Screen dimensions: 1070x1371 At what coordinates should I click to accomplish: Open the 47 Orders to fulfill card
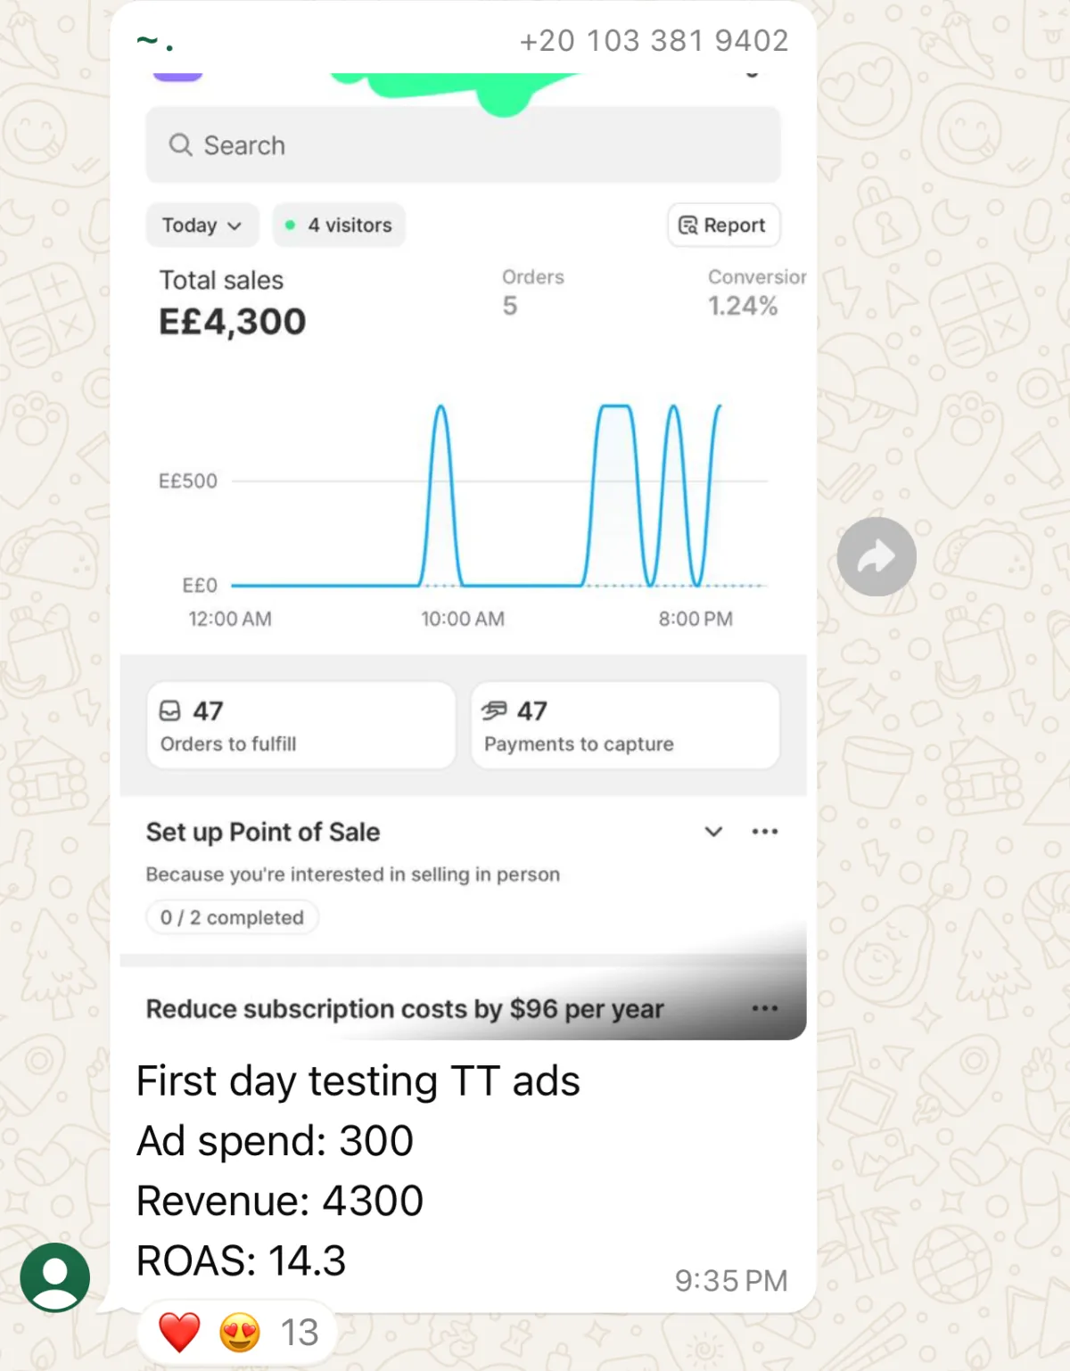pyautogui.click(x=300, y=726)
